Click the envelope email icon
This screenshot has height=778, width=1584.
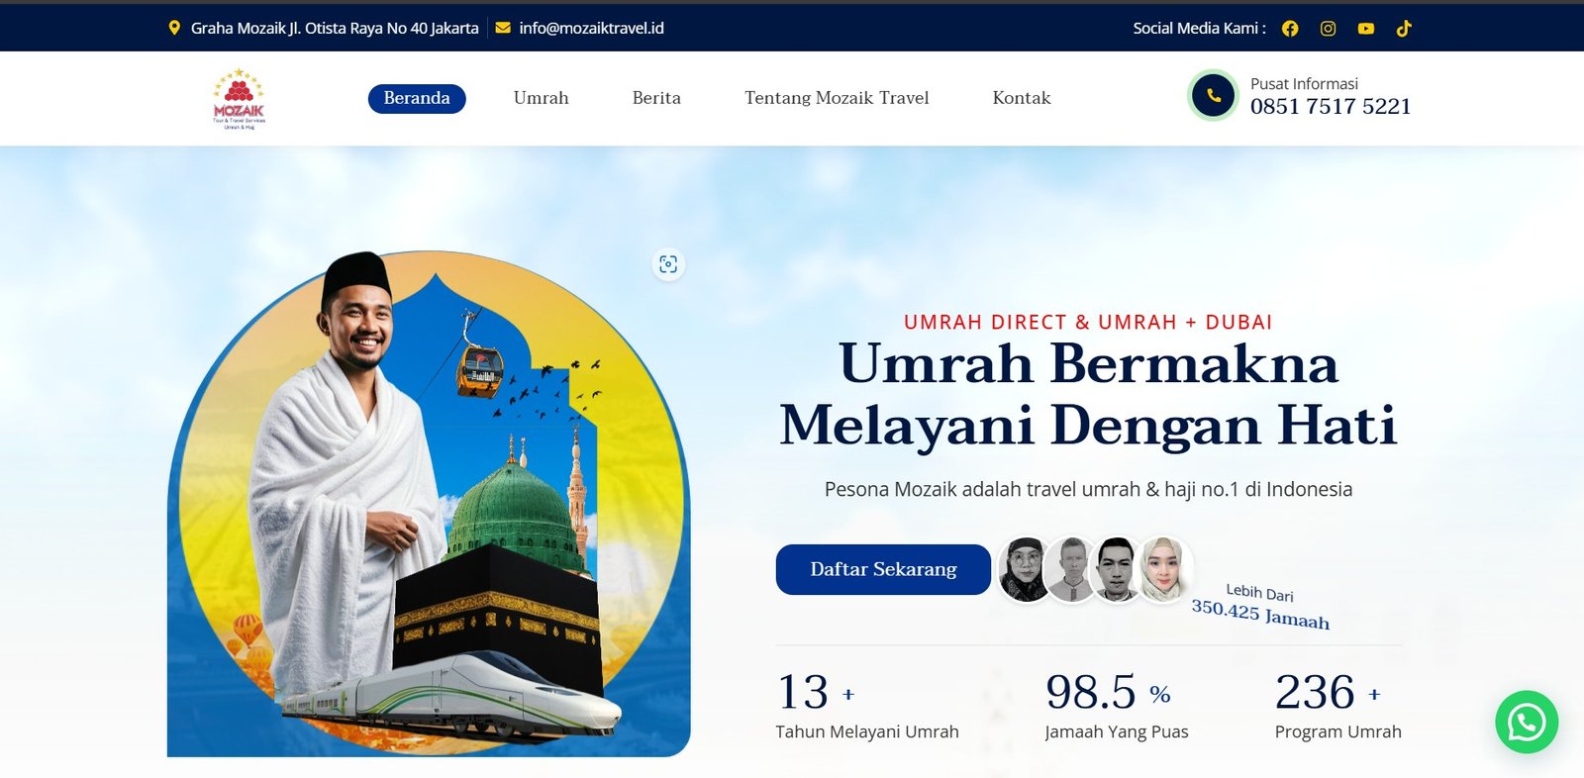click(503, 28)
